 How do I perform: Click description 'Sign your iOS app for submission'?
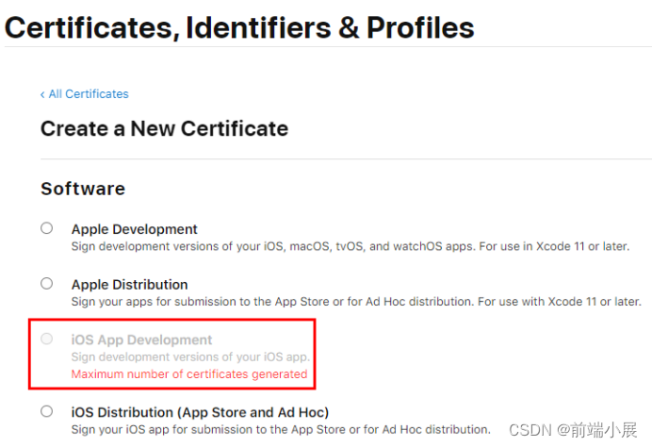click(x=281, y=429)
